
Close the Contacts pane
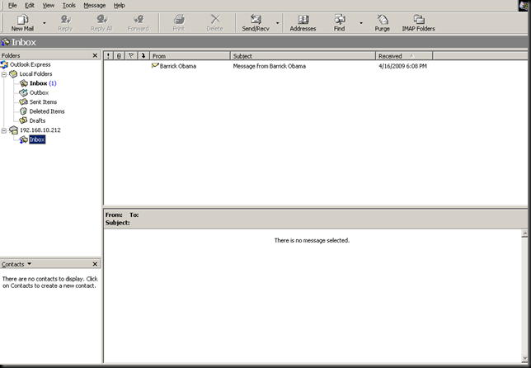[x=95, y=264]
